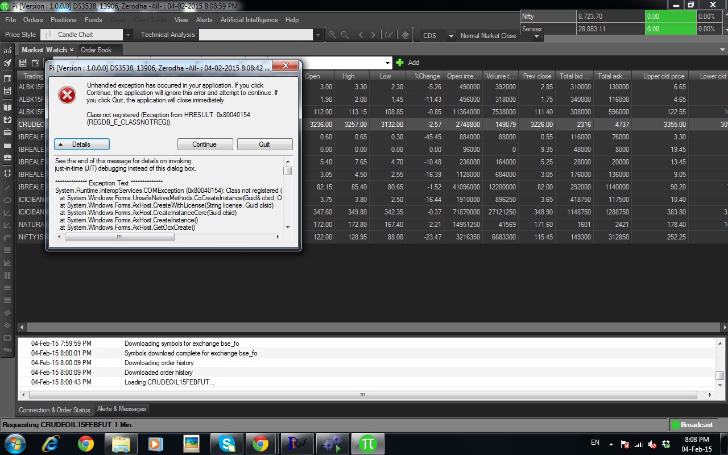Viewport: 728px width, 455px height.
Task: Open the CDS exchange dropdown
Action: click(451, 36)
